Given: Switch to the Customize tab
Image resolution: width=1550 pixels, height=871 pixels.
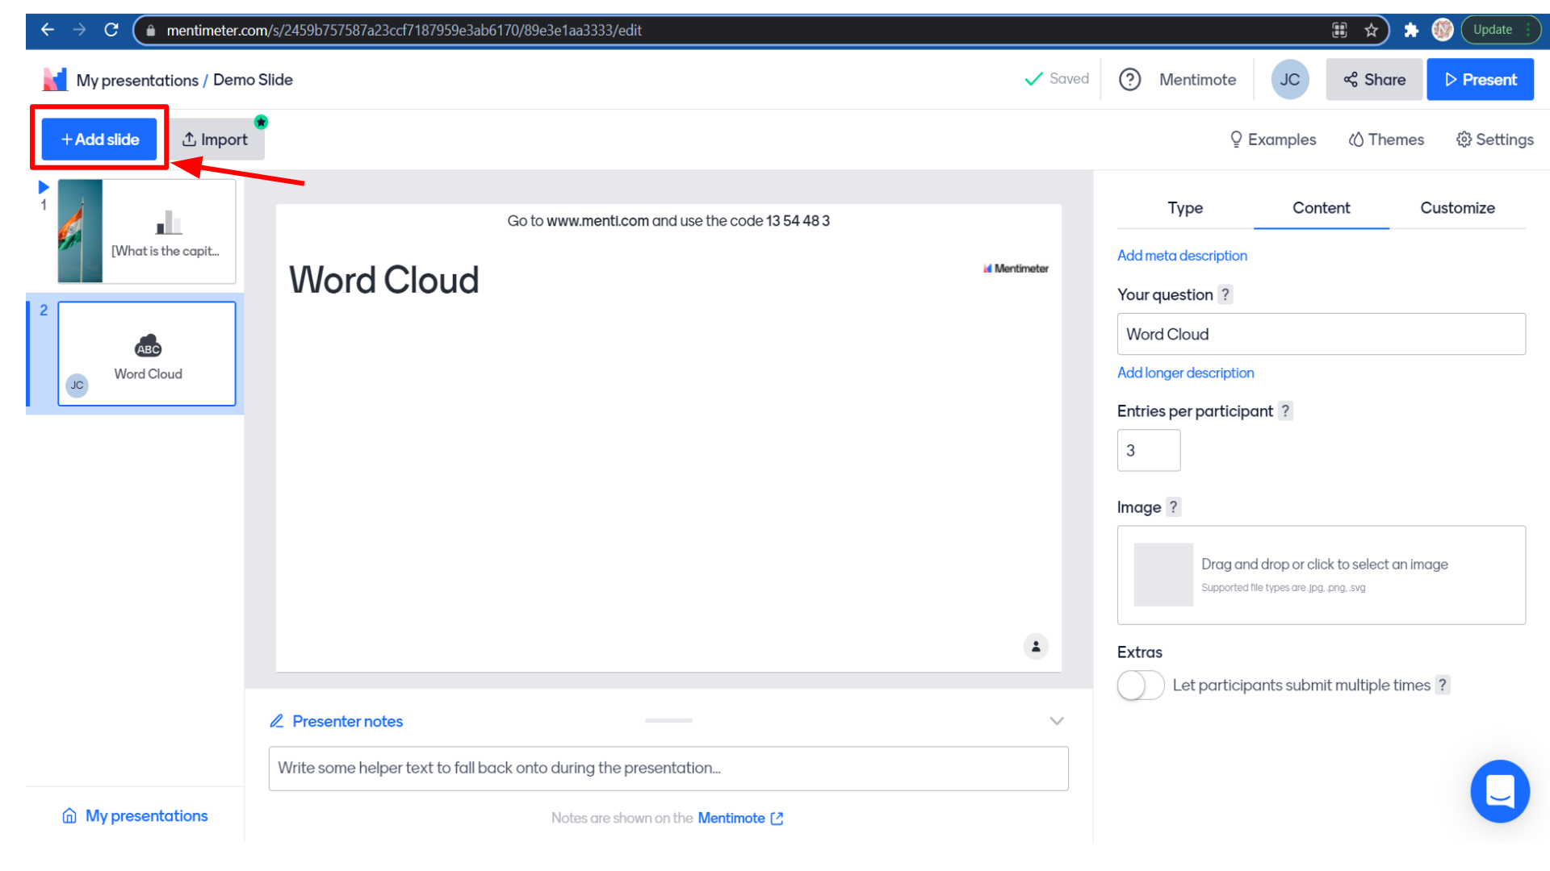Looking at the screenshot, I should tap(1457, 208).
